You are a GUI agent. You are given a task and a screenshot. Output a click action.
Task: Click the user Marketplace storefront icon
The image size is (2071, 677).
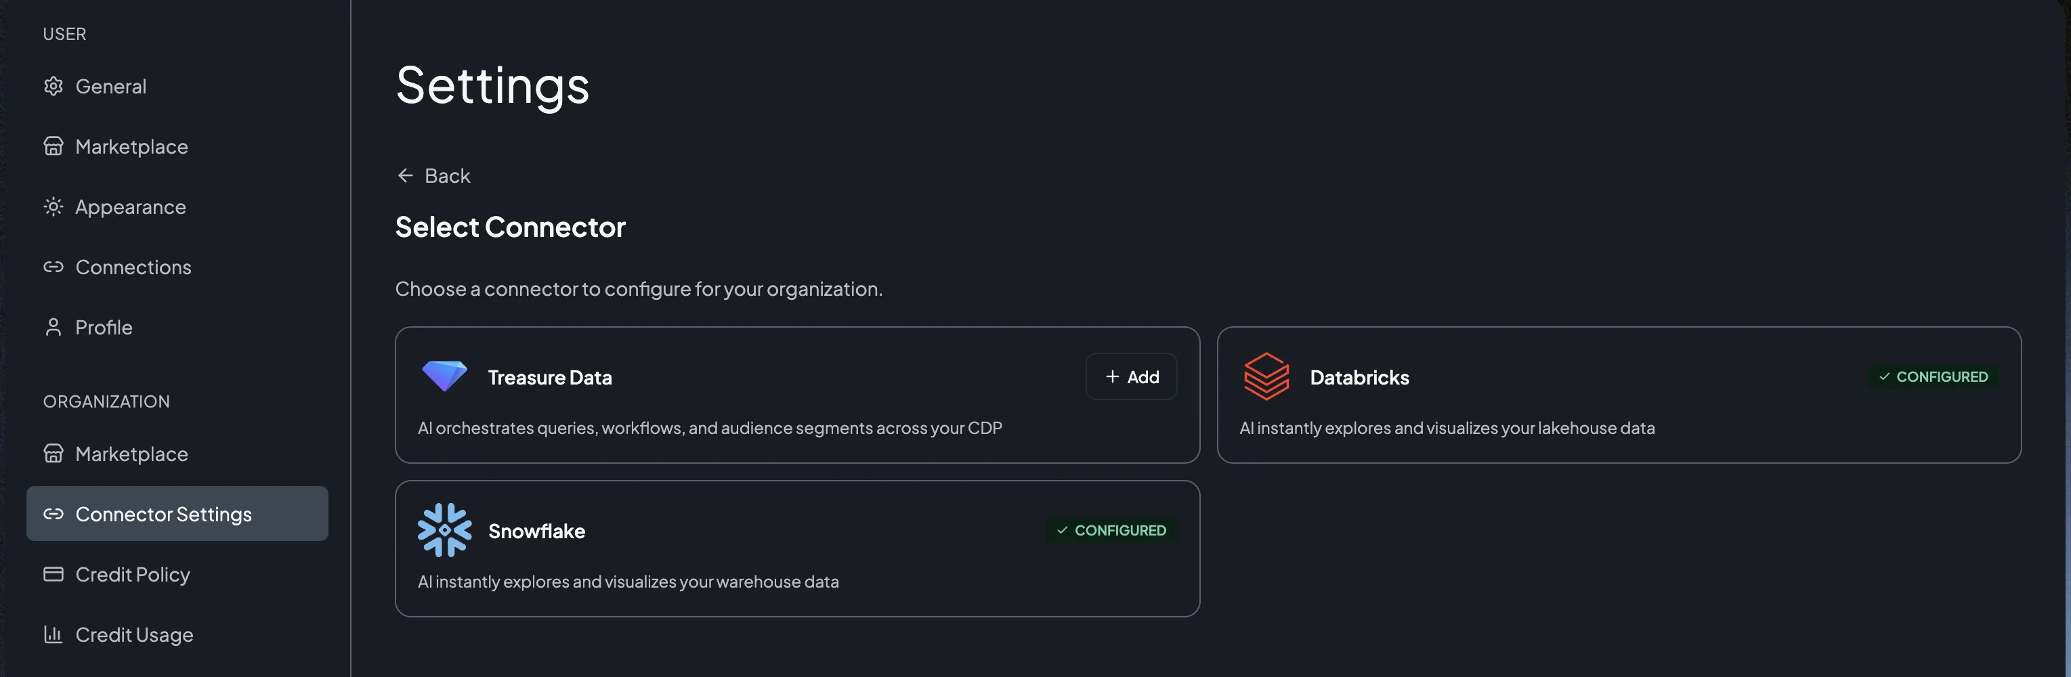(53, 146)
